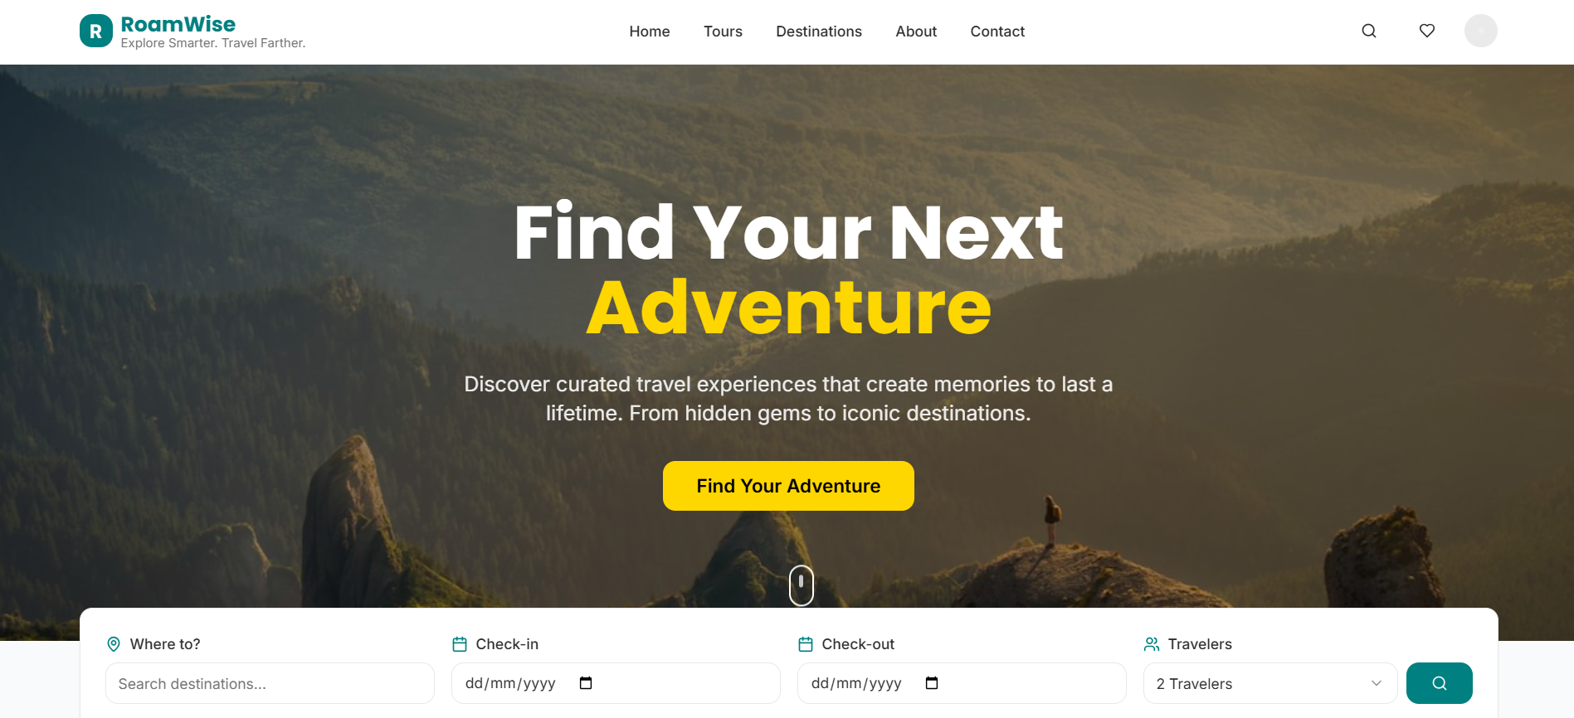This screenshot has width=1574, height=718.
Task: Click the Find Your Adventure button
Action: click(788, 486)
